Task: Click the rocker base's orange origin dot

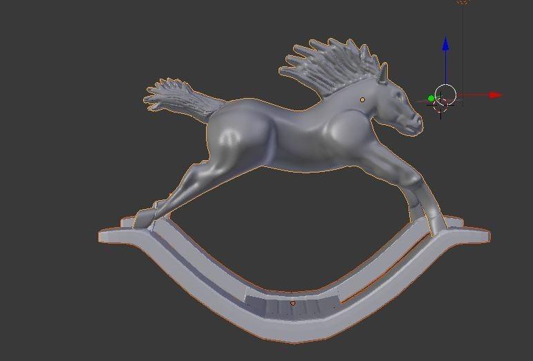Action: click(292, 303)
